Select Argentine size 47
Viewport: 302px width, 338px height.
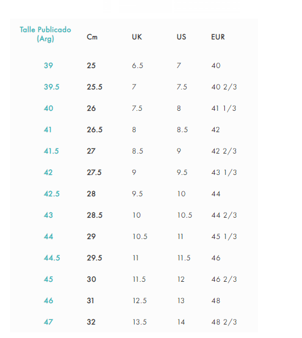coord(48,322)
